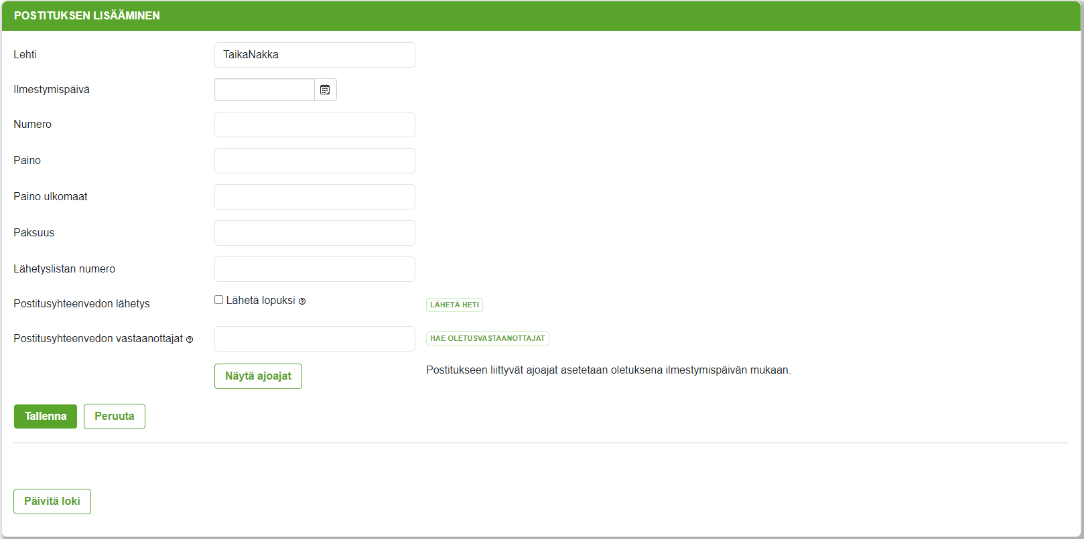Viewport: 1084px width, 539px height.
Task: Open the Ilmestymispäivä calendar picker icon
Action: click(x=325, y=90)
